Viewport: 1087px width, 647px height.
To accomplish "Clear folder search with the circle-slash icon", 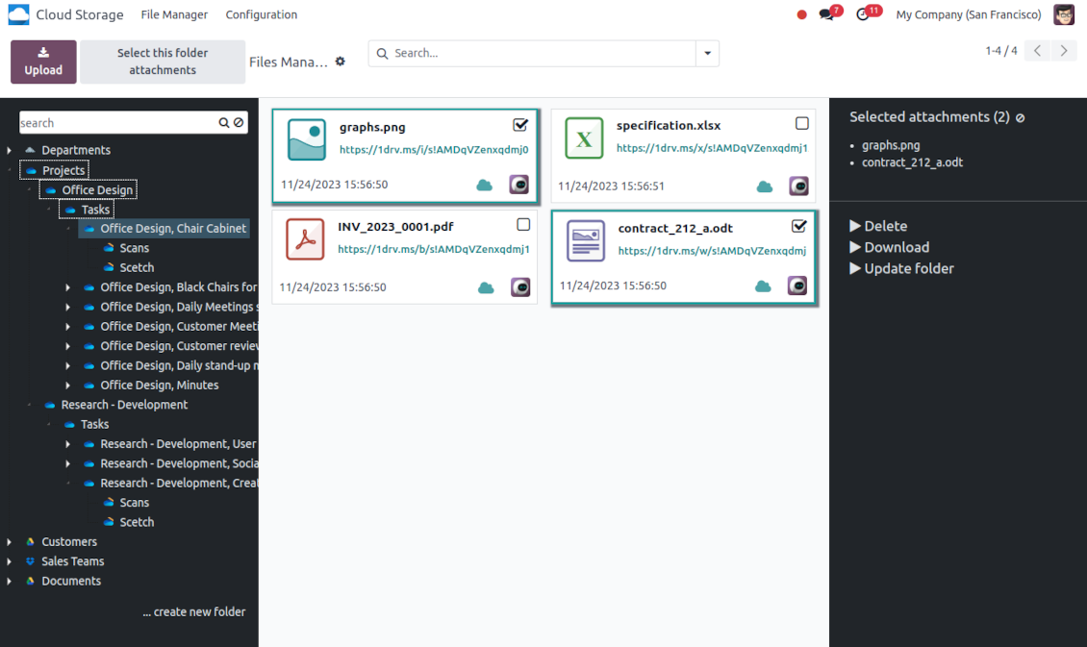I will click(239, 123).
